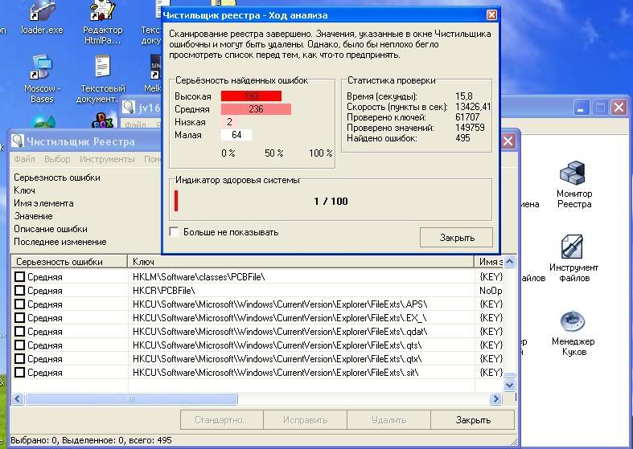Click the Малая severity bar showing 64
Viewport: 633px width, 449px height.
(x=236, y=135)
